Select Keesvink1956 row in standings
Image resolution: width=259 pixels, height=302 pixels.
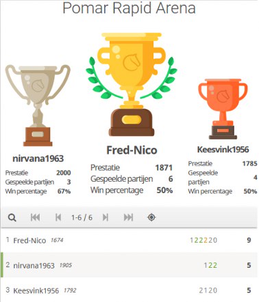(x=129, y=290)
